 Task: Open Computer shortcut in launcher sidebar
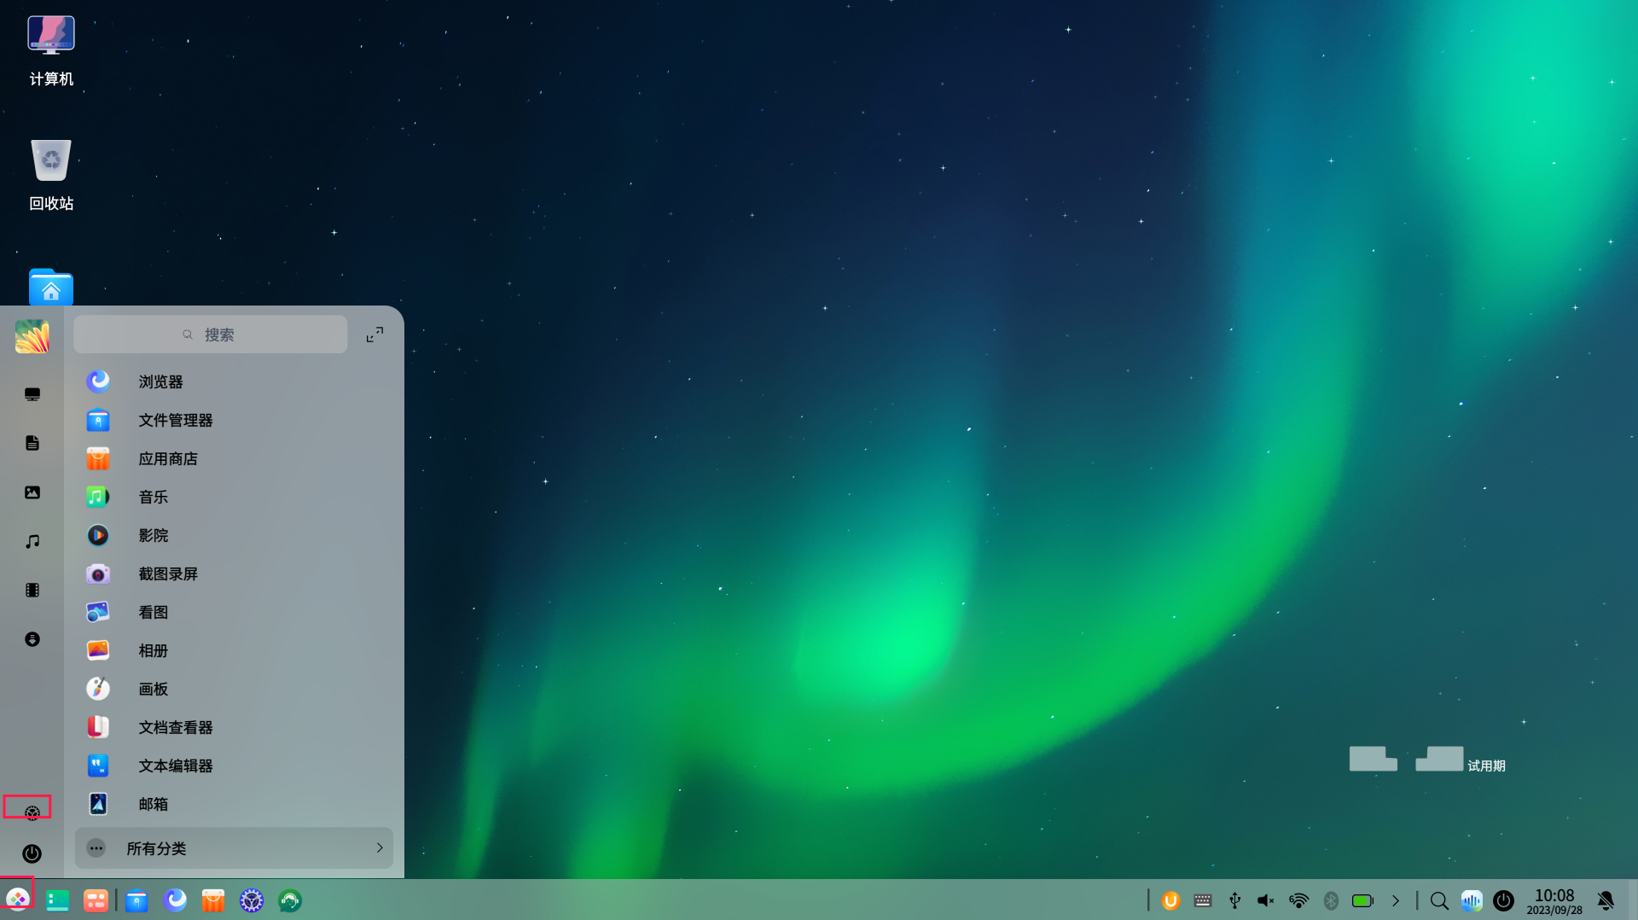[32, 394]
